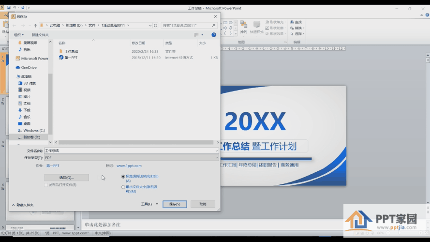430x242 pixels.
Task: Click 查找 find in the editing group
Action: (296, 22)
